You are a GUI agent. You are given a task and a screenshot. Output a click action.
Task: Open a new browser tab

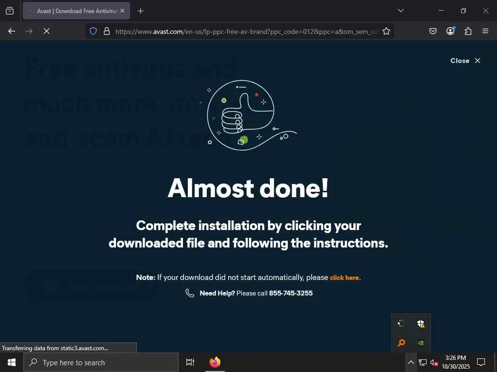[140, 11]
